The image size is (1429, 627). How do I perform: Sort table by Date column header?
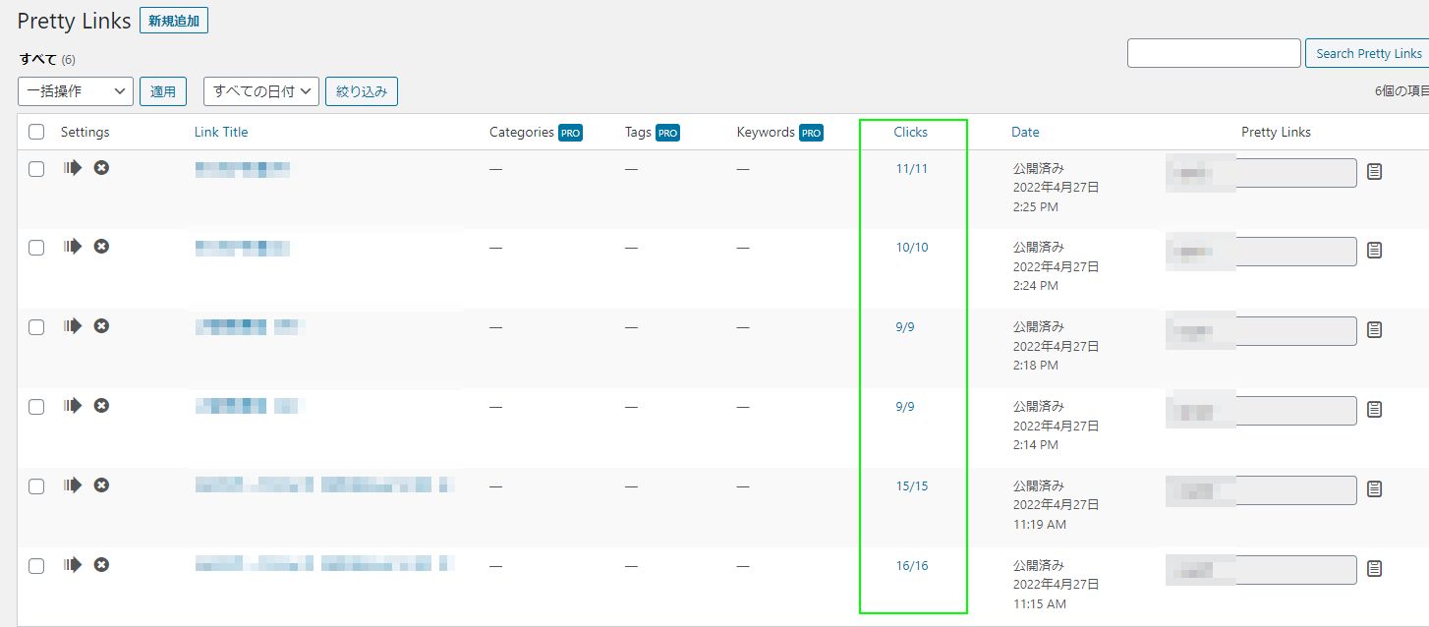click(x=1025, y=132)
